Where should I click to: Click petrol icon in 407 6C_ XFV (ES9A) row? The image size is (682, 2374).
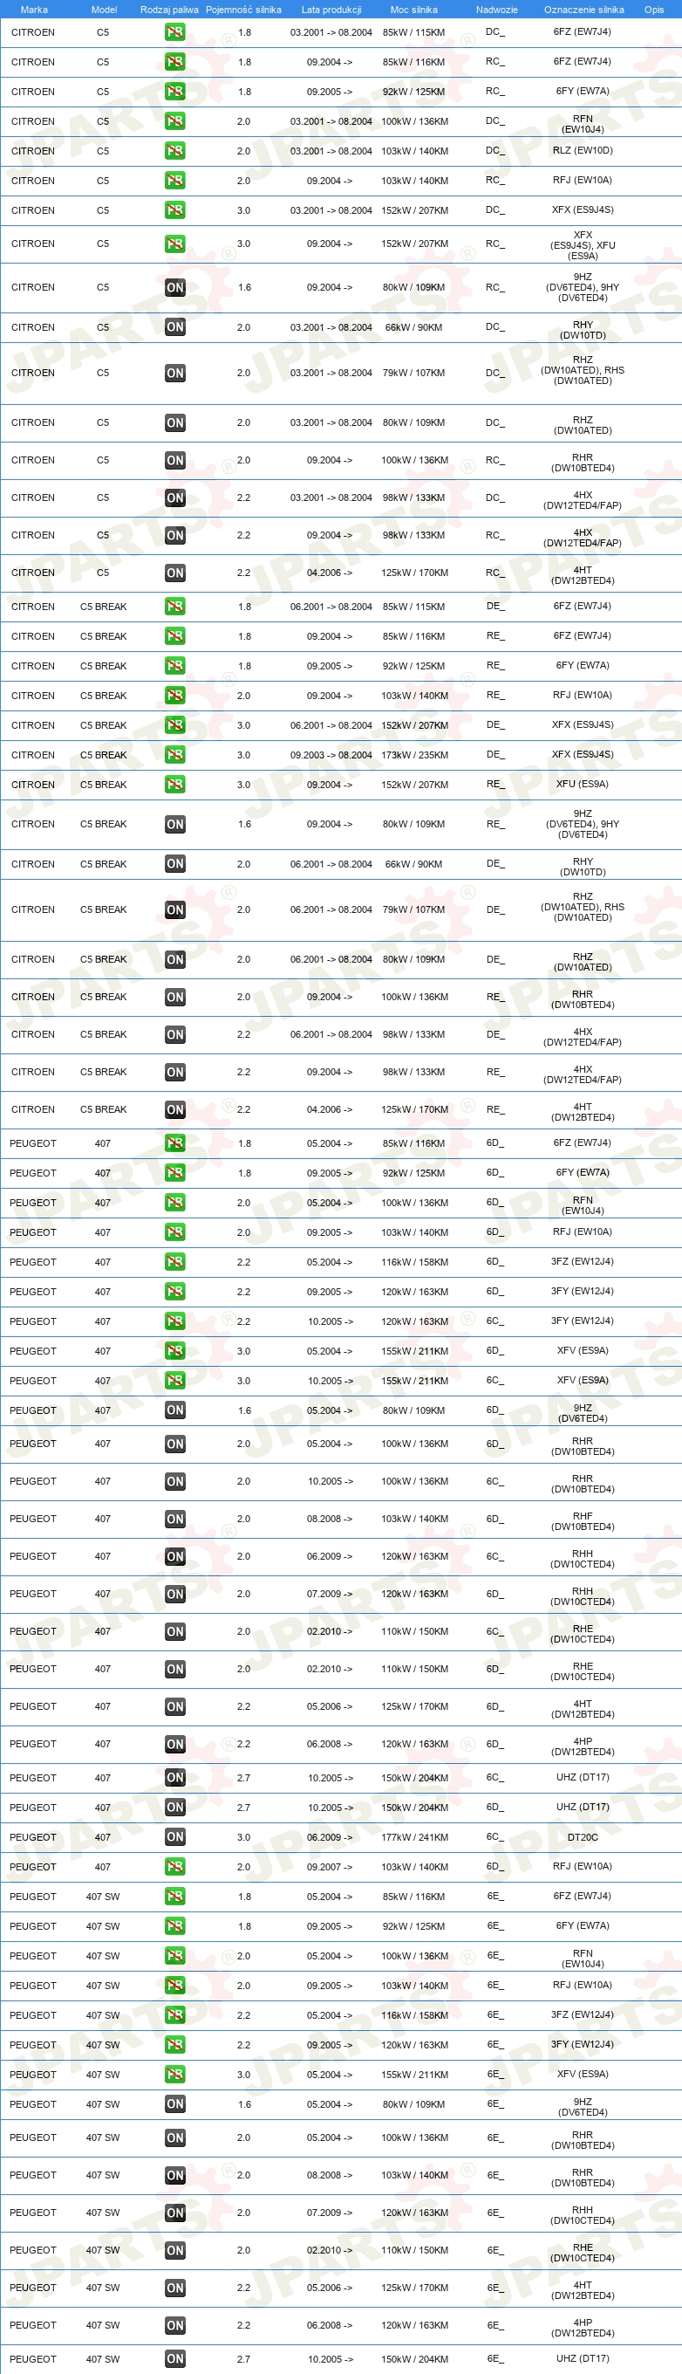click(x=175, y=1381)
